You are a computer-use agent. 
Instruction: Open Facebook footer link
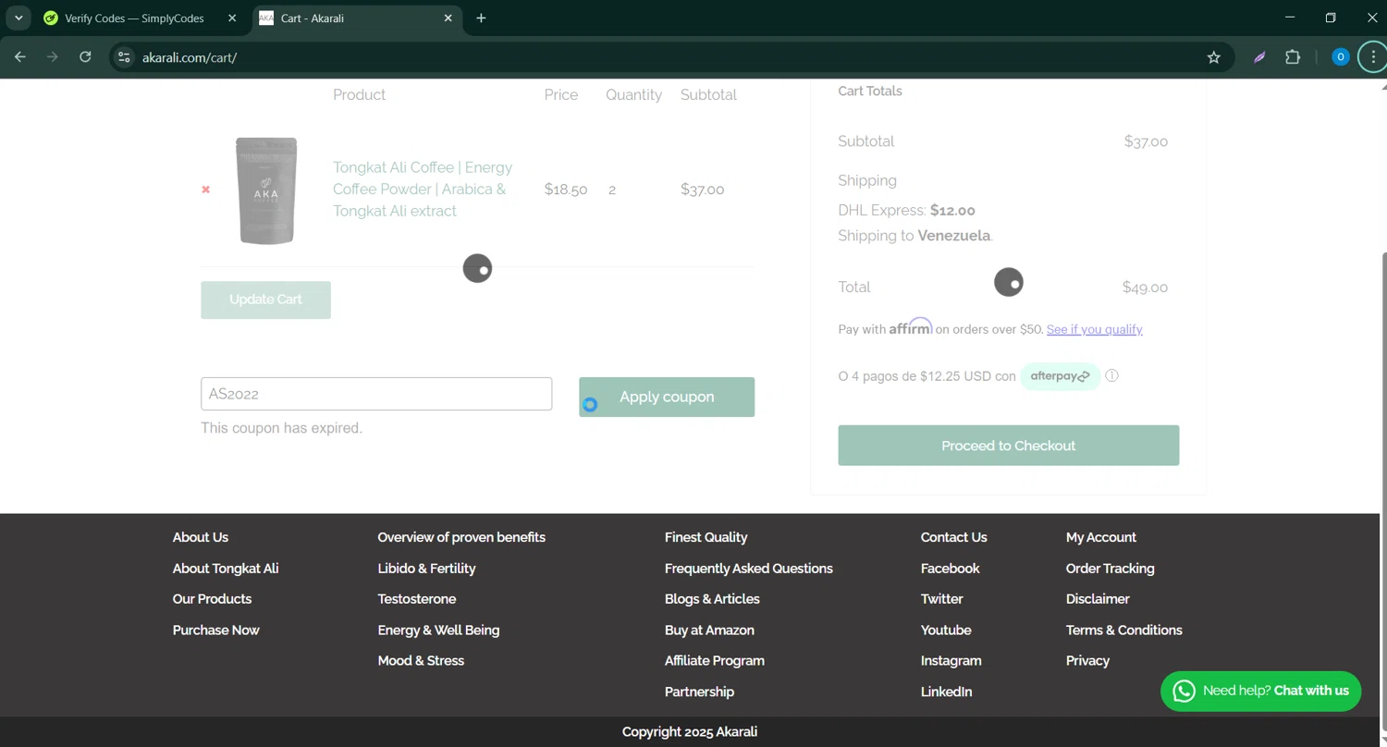[x=950, y=569]
